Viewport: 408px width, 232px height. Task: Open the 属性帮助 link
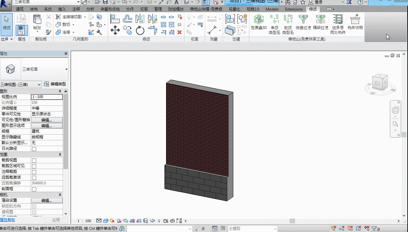pos(7,220)
